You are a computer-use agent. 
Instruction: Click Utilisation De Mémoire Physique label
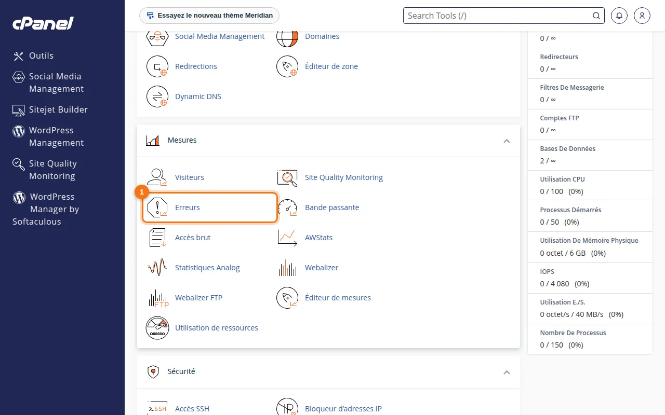589,241
